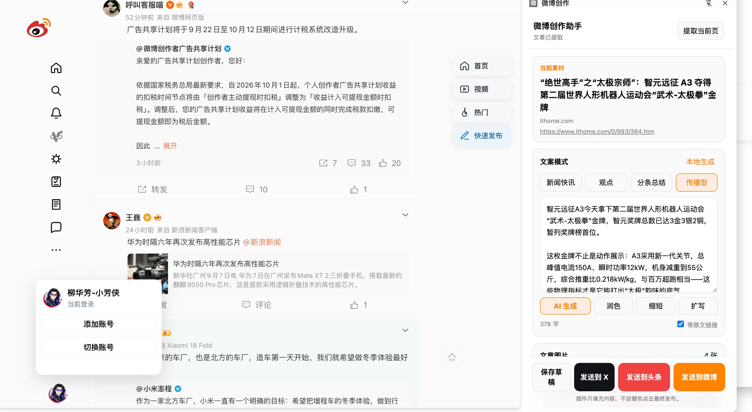The image size is (752, 412).
Task: Open the sun/settings sidebar icon
Action: (56, 159)
